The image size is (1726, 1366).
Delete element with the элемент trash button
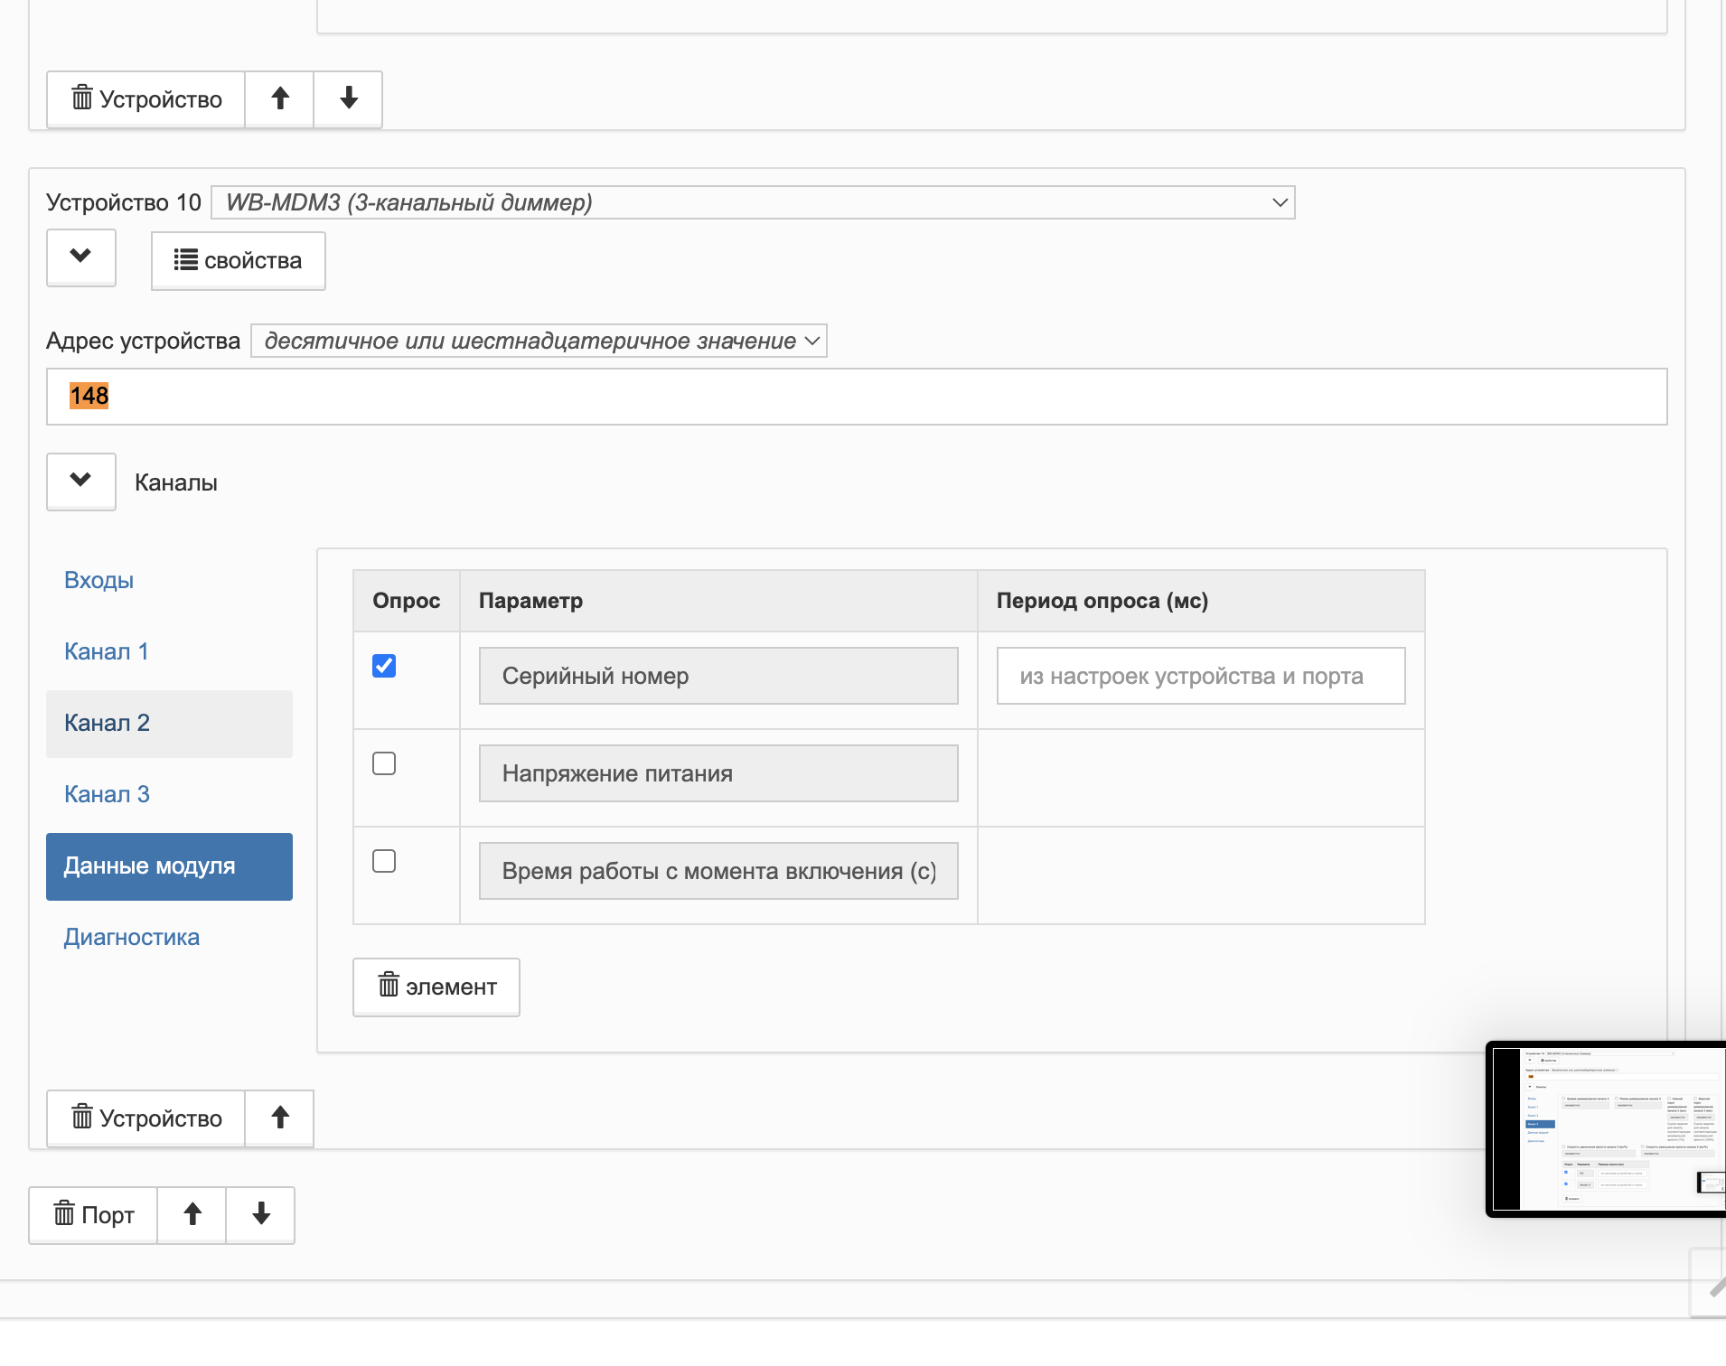(436, 987)
